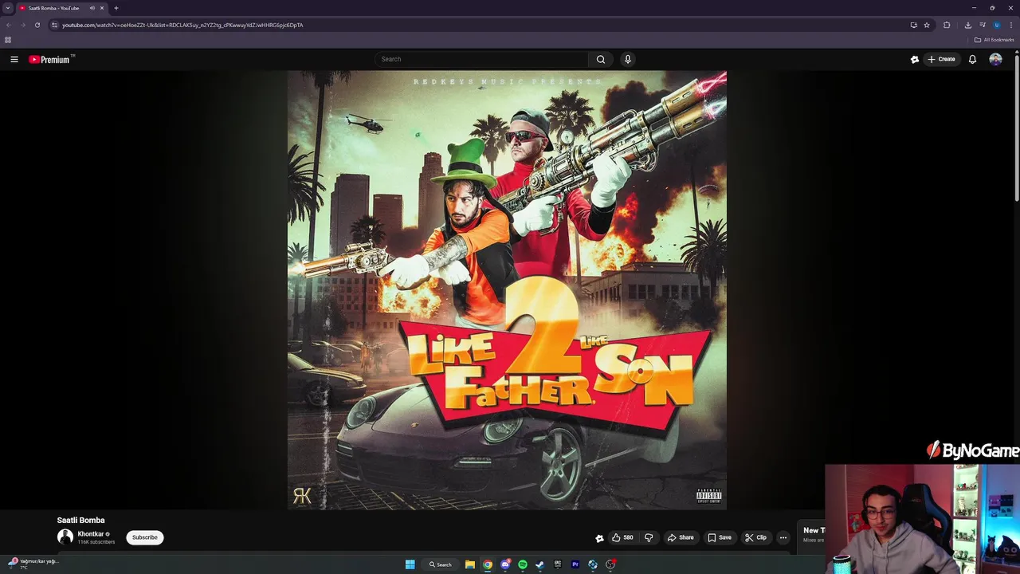The image size is (1020, 574).
Task: Open Khontkar channel avatar
Action: pos(65,537)
